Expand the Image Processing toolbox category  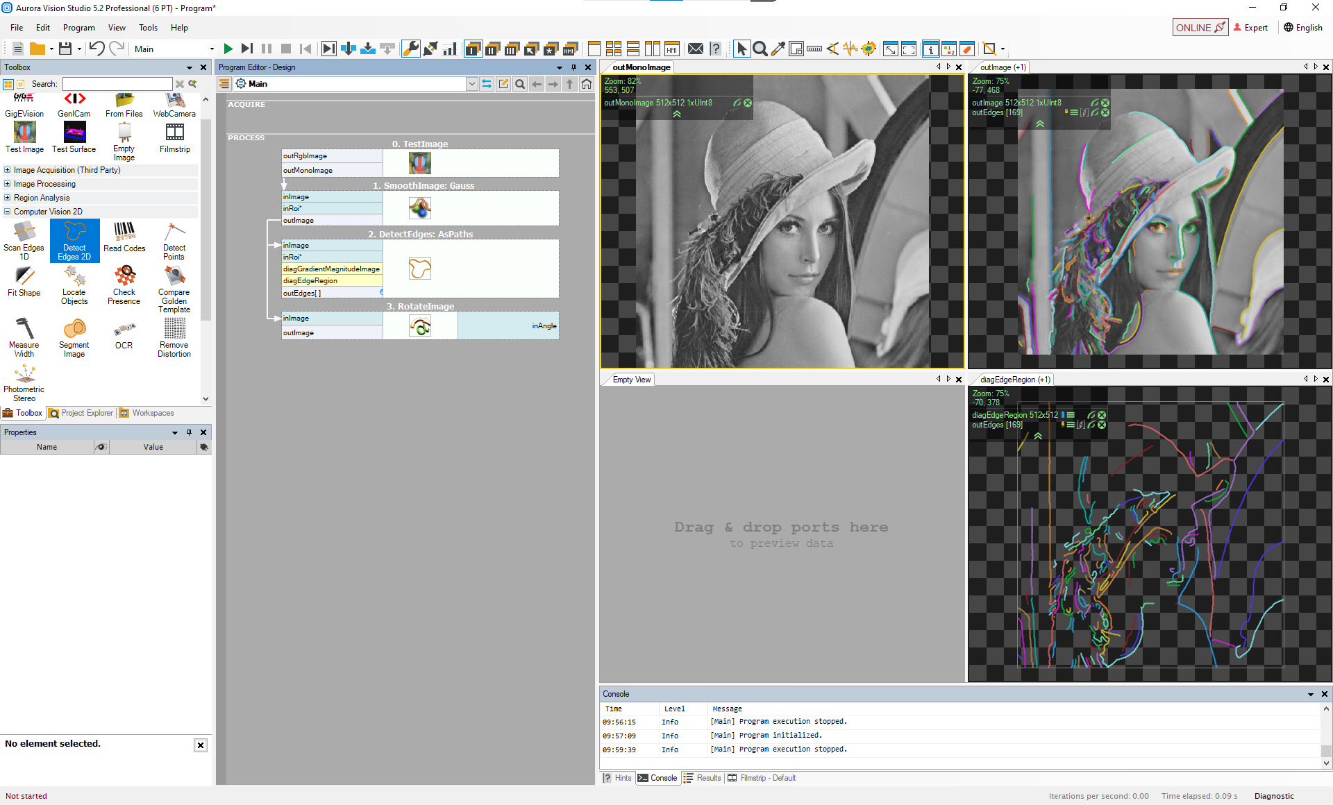8,184
